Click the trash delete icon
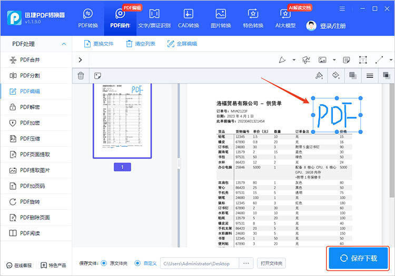Screen dimensions: 395x276 point(81,76)
